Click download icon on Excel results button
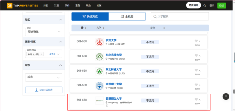235x111 pixels. (36, 90)
